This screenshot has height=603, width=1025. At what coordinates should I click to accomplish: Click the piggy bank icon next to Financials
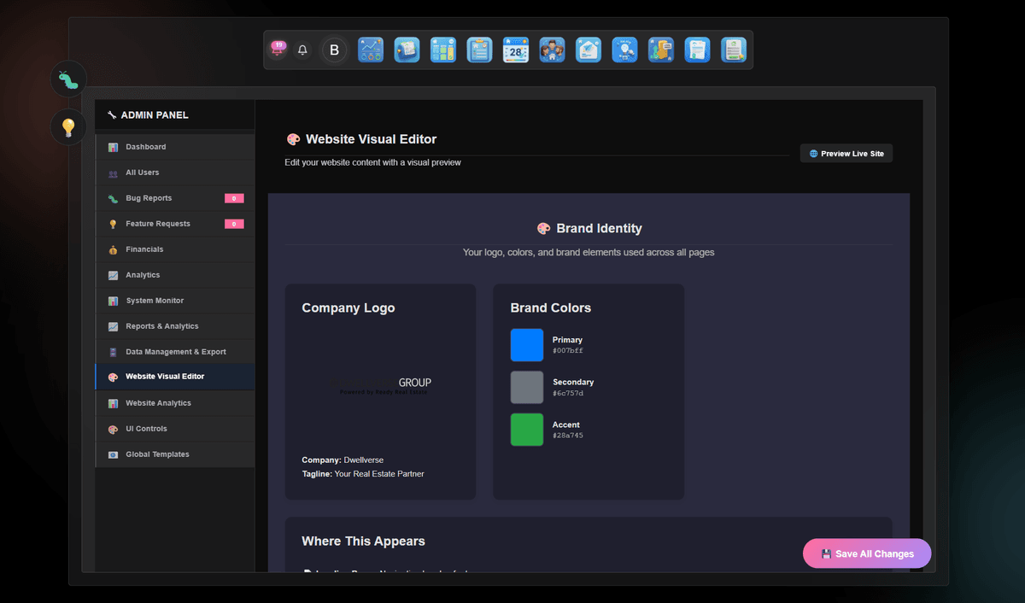coord(114,249)
